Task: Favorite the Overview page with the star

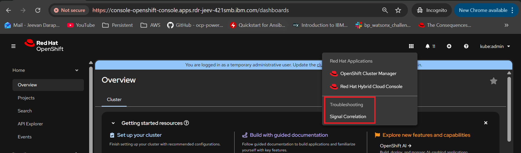Action: pyautogui.click(x=494, y=81)
